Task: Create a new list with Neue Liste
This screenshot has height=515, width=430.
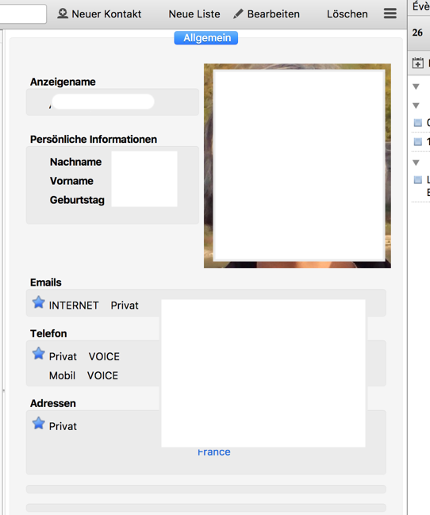Action: 194,14
